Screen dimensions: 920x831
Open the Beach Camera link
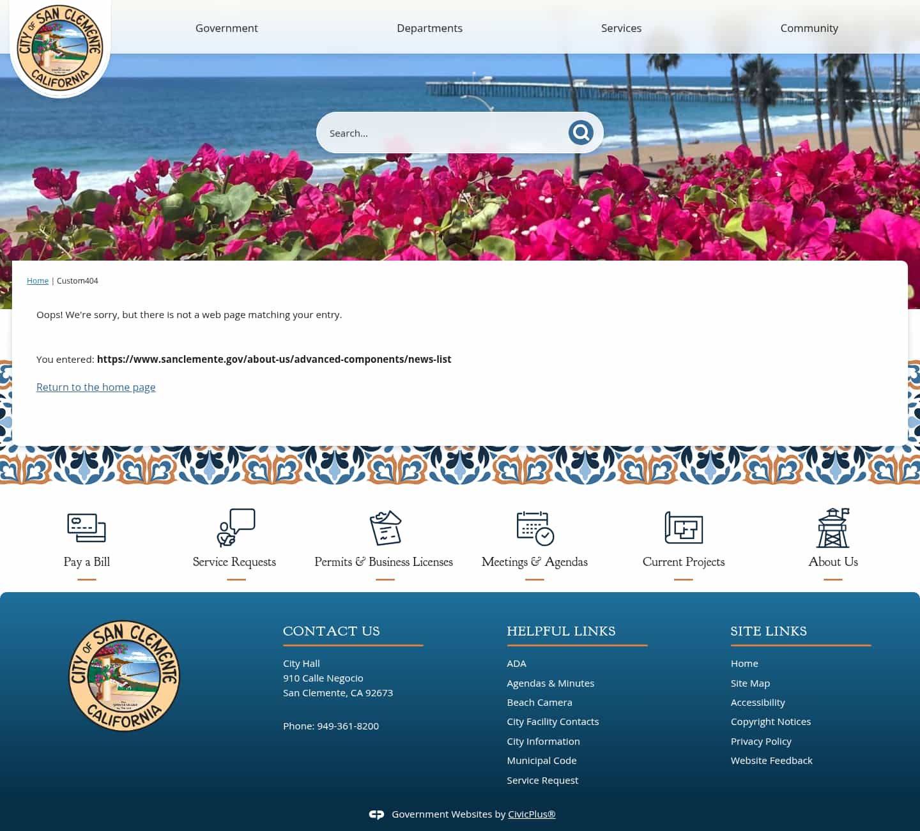pyautogui.click(x=539, y=702)
